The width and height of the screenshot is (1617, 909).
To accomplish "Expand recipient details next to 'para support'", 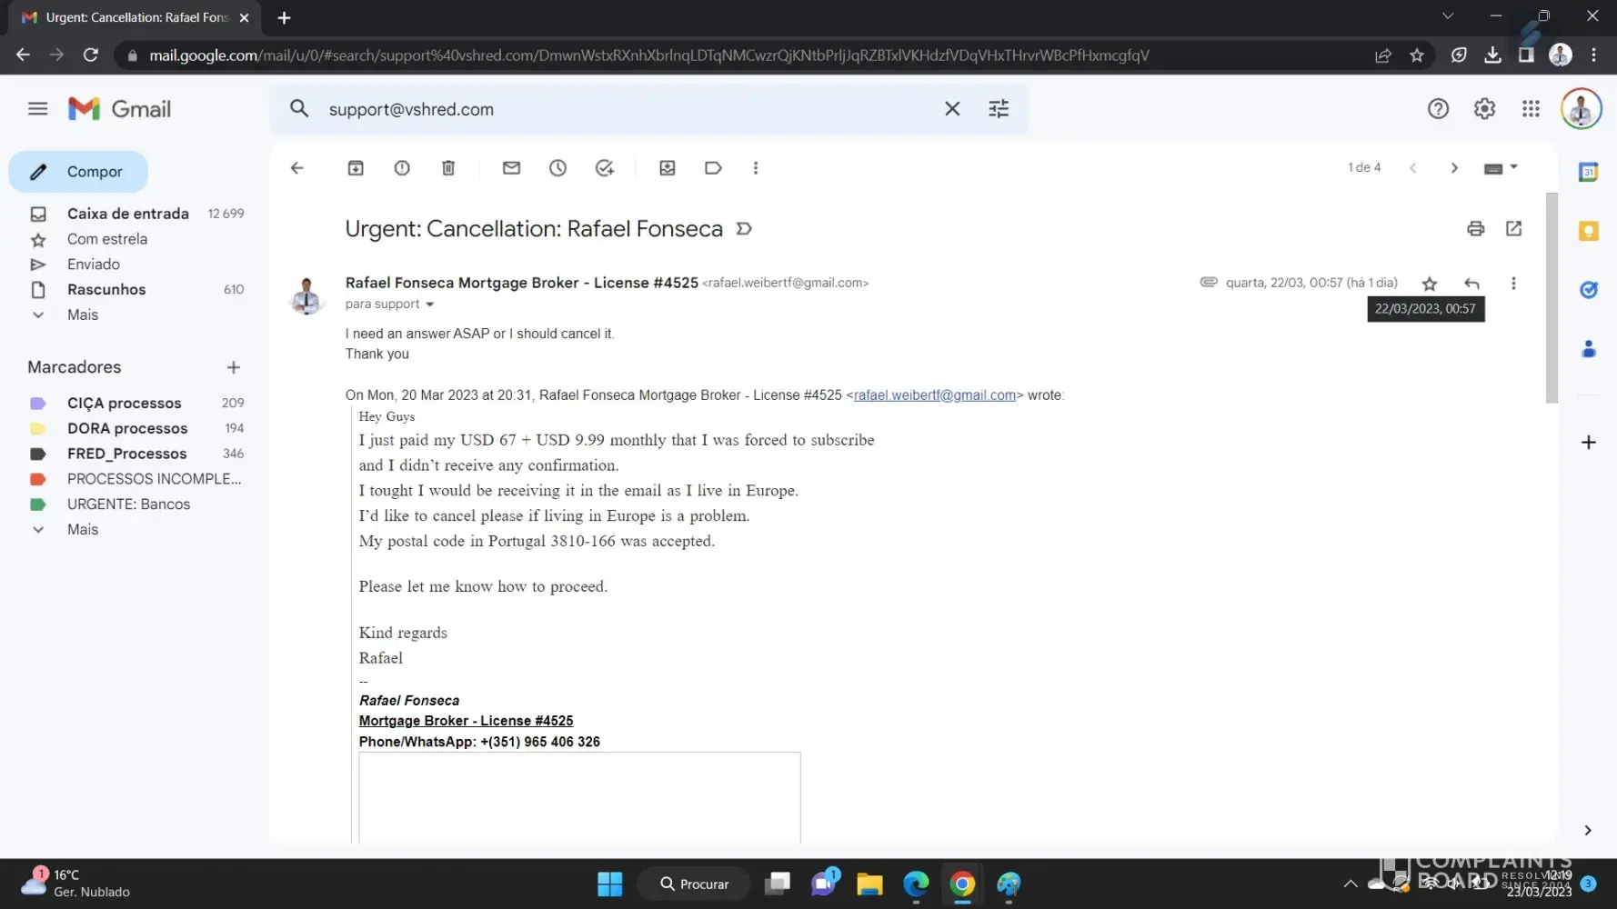I will [430, 305].
